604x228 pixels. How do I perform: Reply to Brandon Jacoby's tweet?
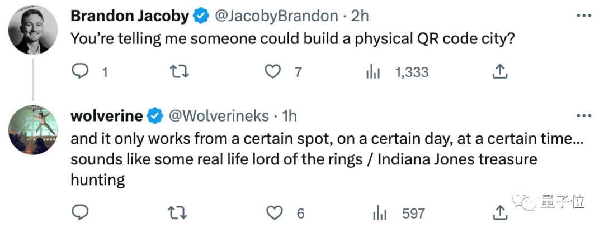point(82,71)
